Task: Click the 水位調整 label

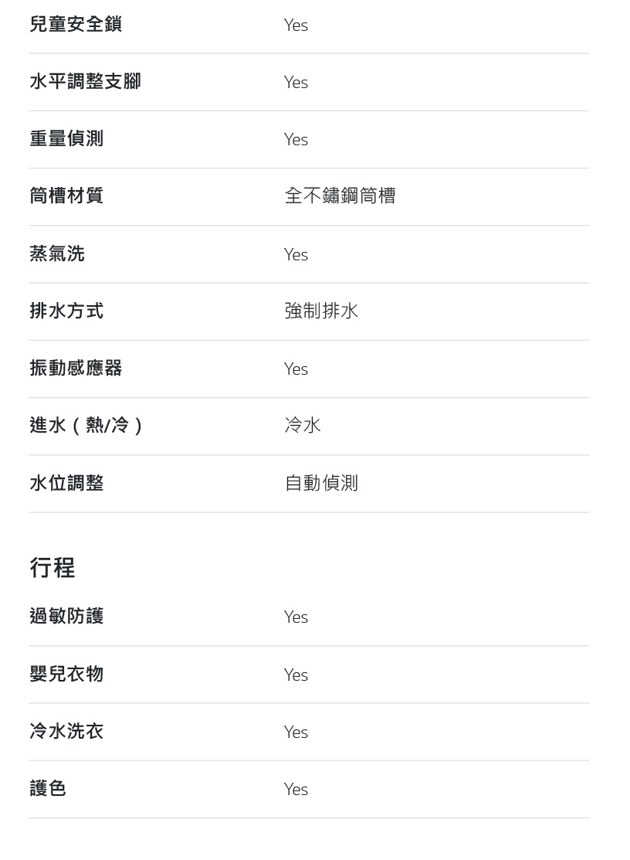Action: [x=66, y=483]
